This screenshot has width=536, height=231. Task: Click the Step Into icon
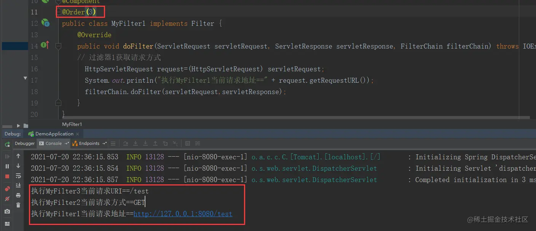pyautogui.click(x=136, y=144)
